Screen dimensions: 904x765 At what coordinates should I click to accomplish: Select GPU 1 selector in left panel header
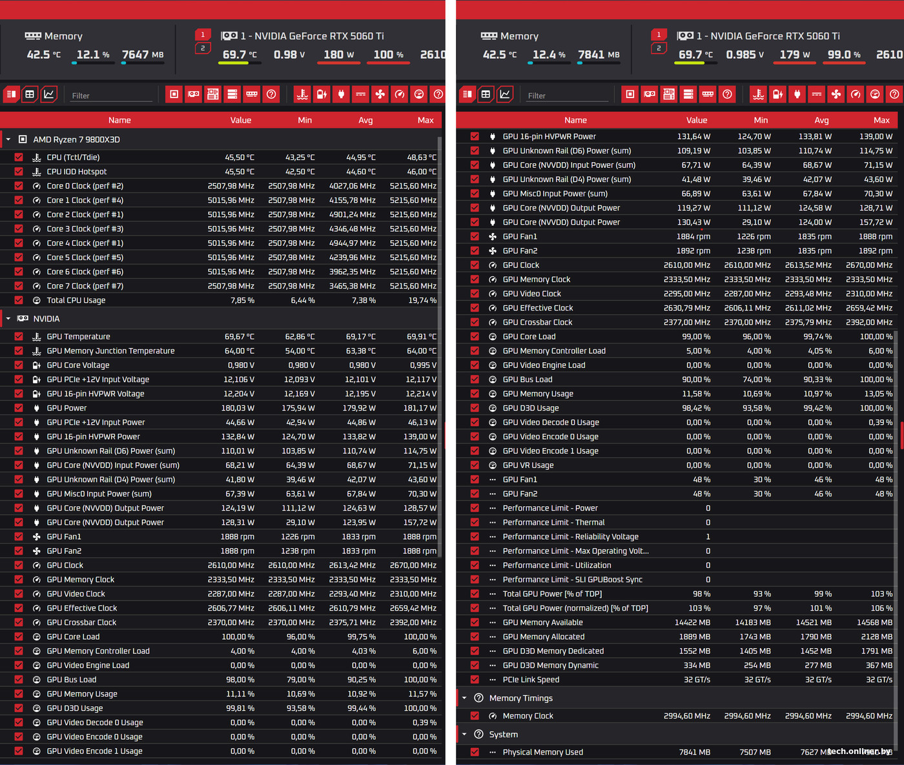203,35
